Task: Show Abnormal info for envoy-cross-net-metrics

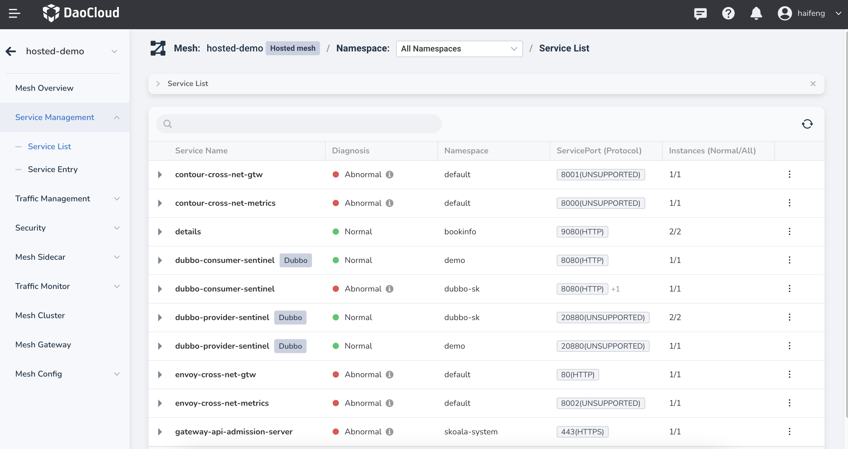Action: (x=389, y=403)
